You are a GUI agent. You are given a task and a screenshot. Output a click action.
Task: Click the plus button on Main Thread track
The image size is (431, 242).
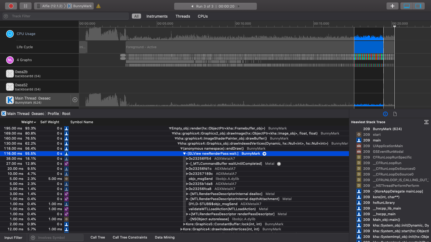(x=75, y=100)
